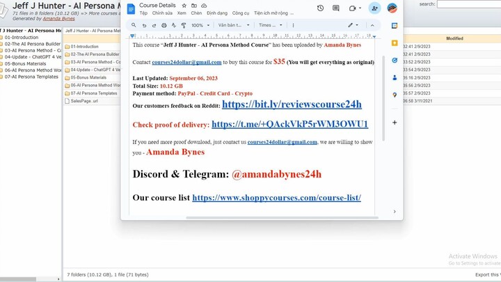This screenshot has width=501, height=282.
Task: Open the Chèn menu
Action: 196,13
